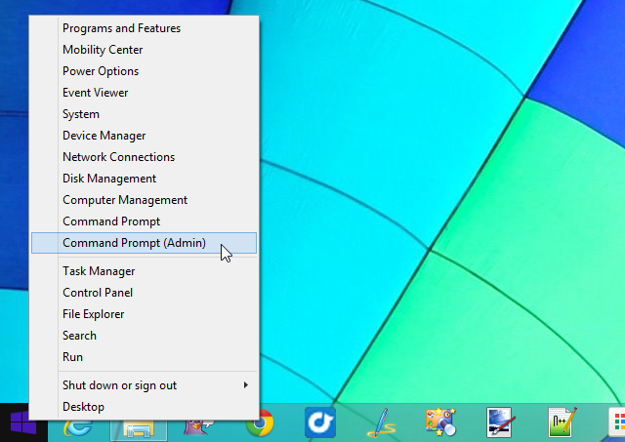
Task: Open the picture-with-red-pen editor taskbar icon
Action: click(x=501, y=422)
